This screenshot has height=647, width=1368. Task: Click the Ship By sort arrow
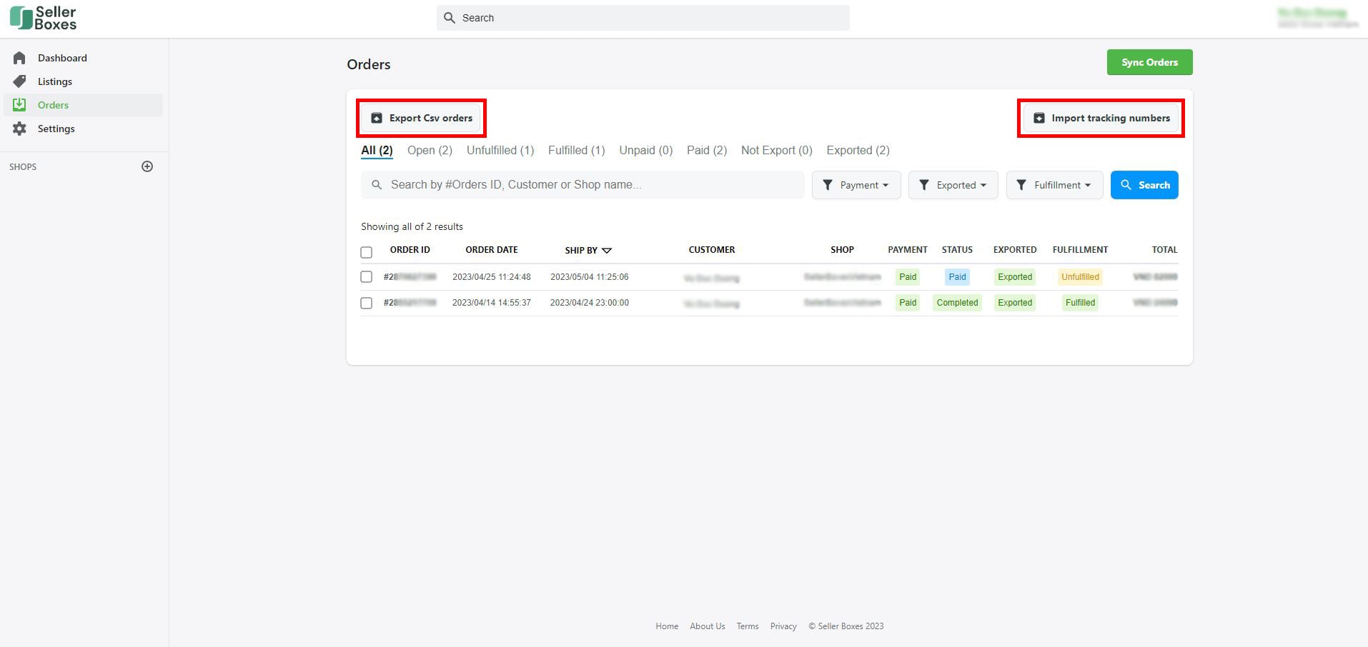607,250
